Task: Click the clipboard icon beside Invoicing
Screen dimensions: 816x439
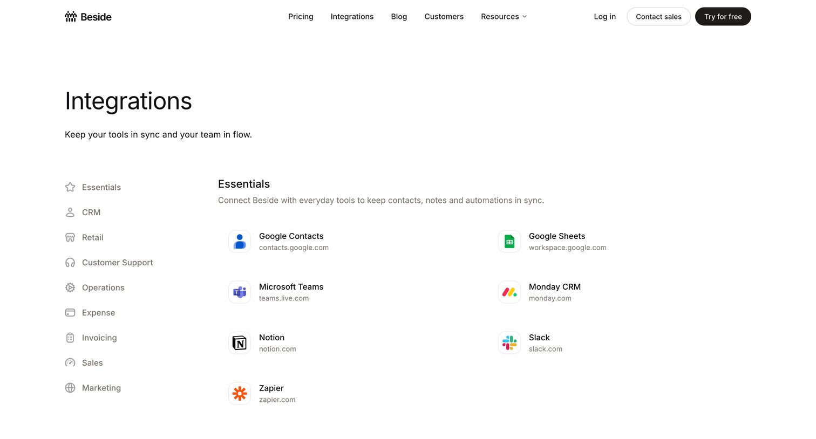Action: (70, 338)
